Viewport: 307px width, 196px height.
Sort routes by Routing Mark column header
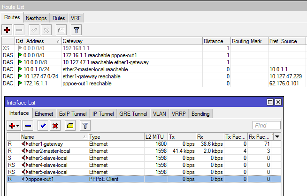(x=249, y=41)
